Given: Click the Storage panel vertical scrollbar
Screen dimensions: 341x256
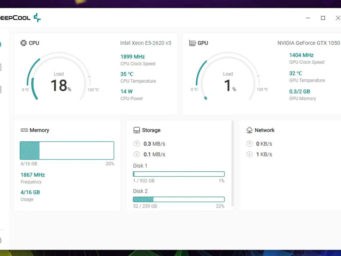Looking at the screenshot, I should (x=233, y=163).
